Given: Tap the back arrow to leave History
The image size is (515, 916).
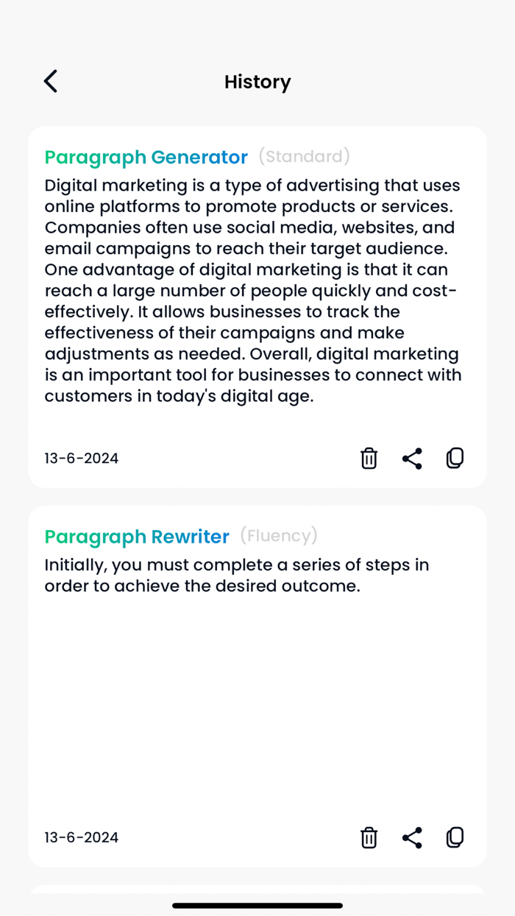Looking at the screenshot, I should pyautogui.click(x=50, y=81).
